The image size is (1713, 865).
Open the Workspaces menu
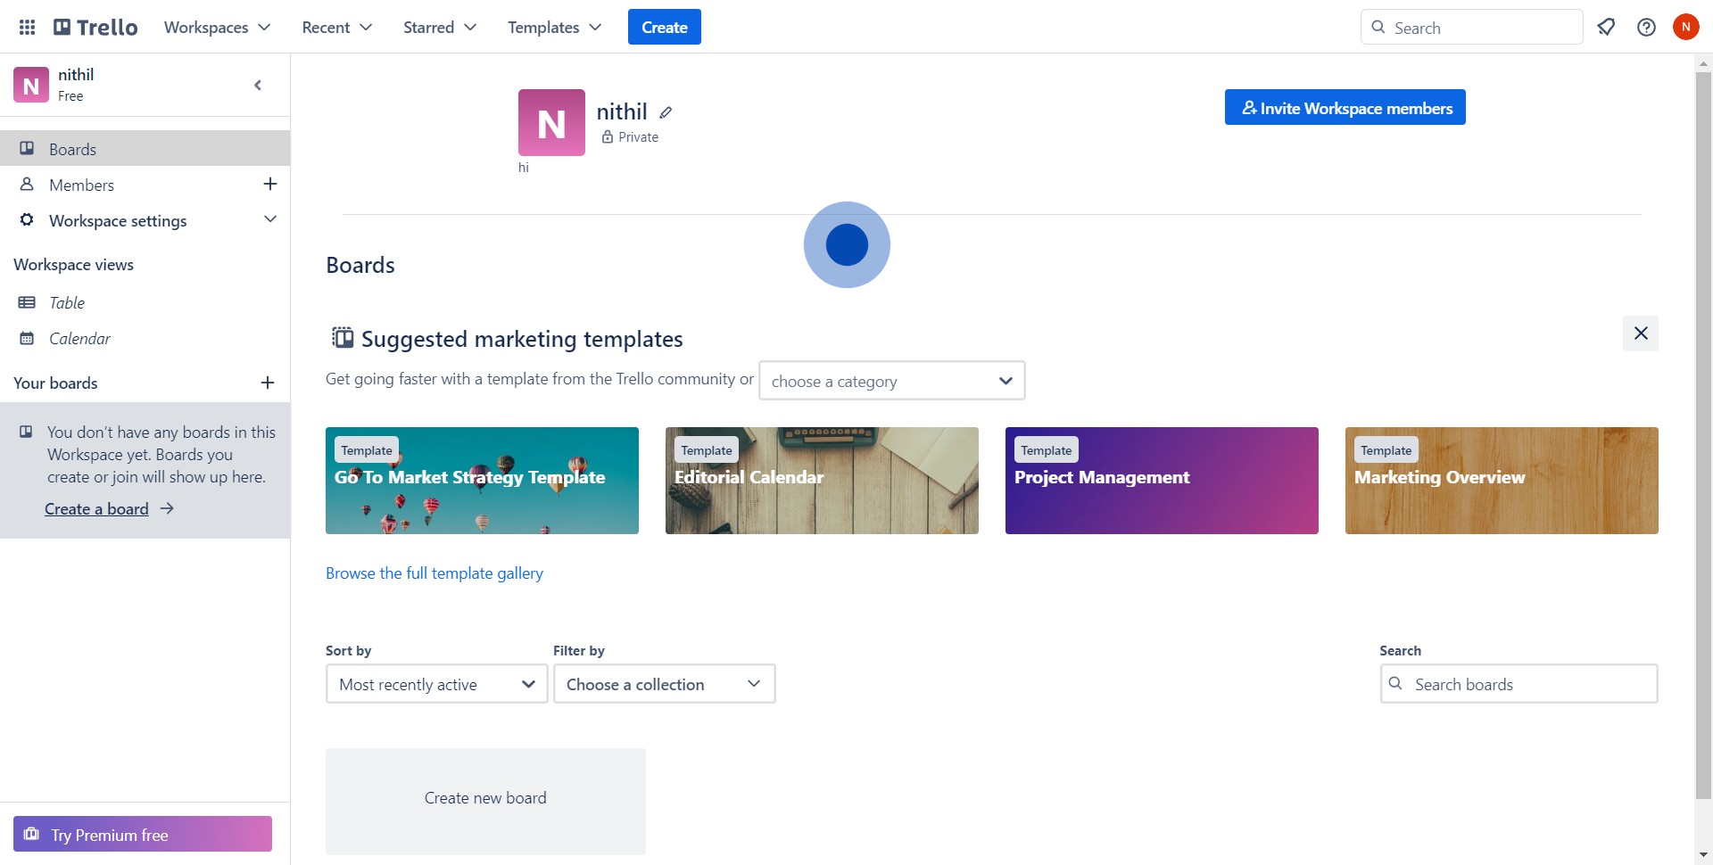click(217, 27)
